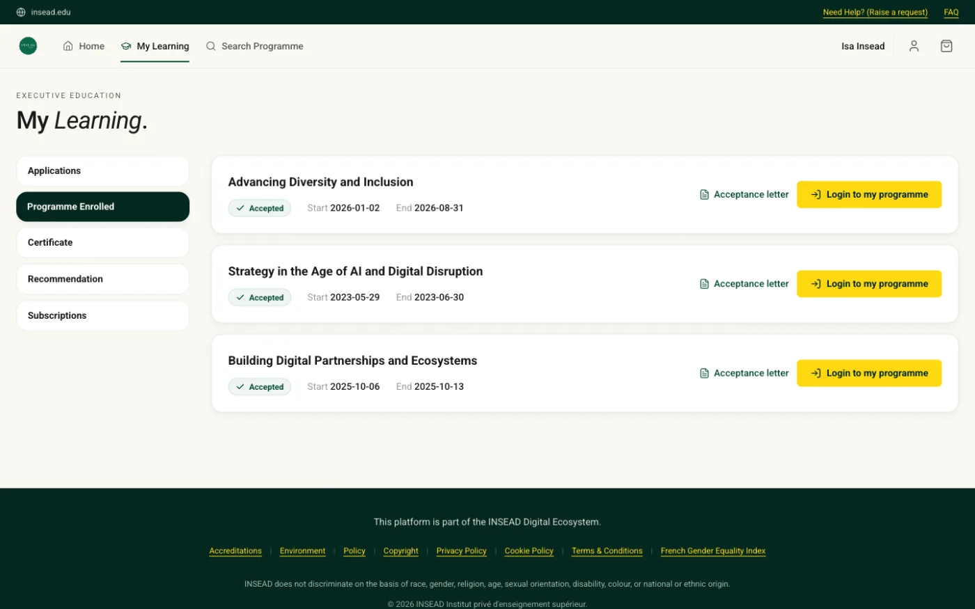Open Search Programme in the top navigation
The width and height of the screenshot is (975, 609).
[x=254, y=46]
